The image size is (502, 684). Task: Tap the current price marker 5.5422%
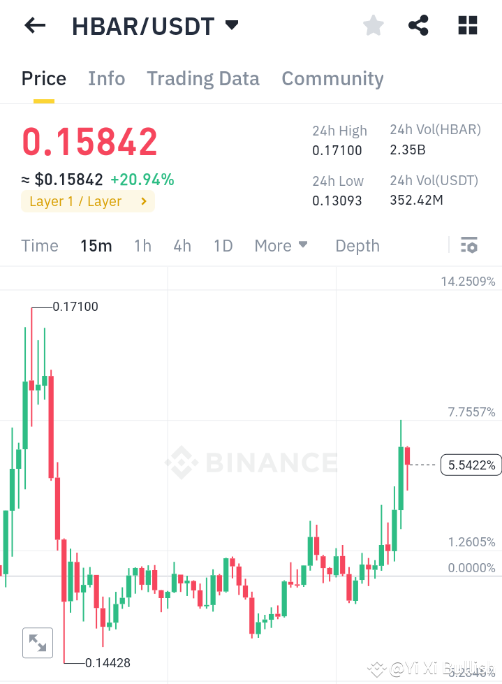coord(471,464)
